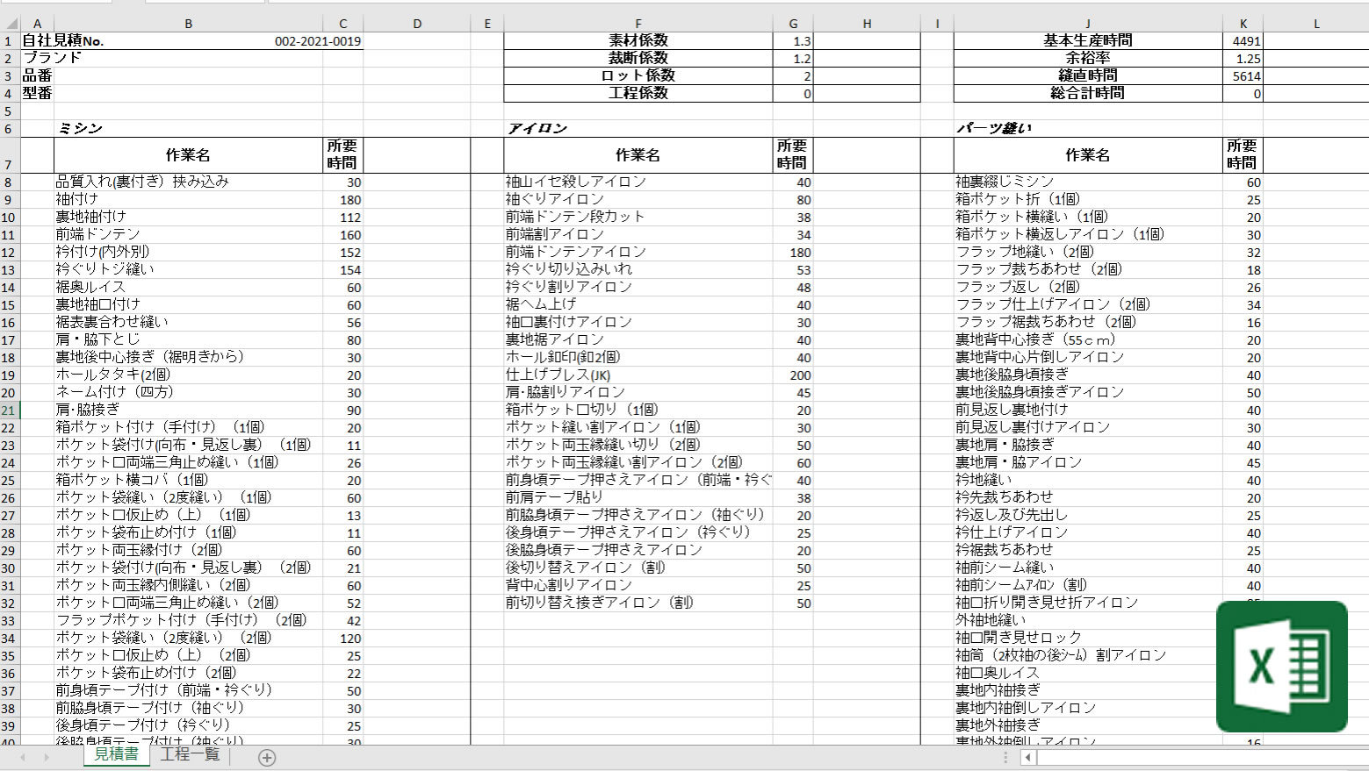Select column B header
This screenshot has width=1369, height=771.
click(x=188, y=24)
